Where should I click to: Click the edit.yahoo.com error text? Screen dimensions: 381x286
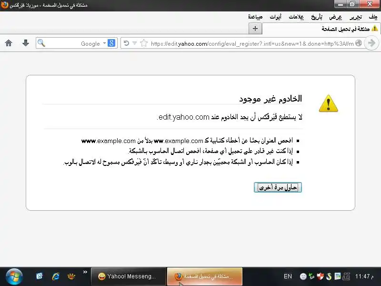click(230, 117)
